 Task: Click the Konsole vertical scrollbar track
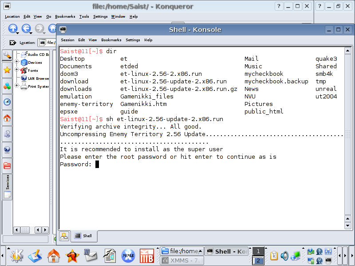click(x=349, y=133)
